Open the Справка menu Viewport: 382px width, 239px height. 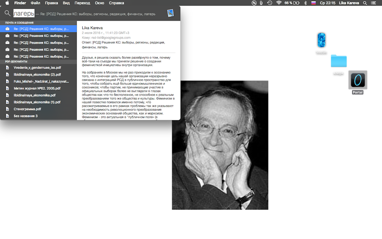116,3
